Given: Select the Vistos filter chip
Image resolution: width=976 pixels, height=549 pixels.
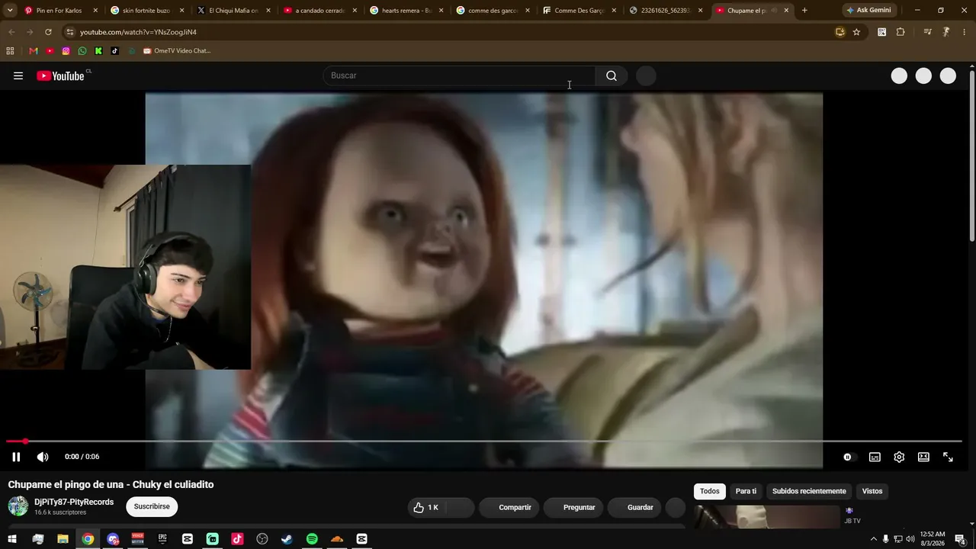Looking at the screenshot, I should click(872, 491).
